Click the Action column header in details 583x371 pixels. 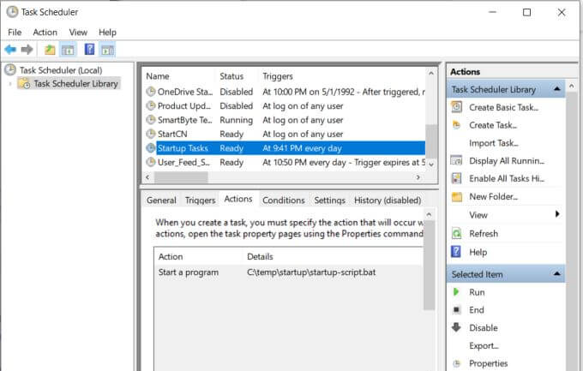pos(171,257)
